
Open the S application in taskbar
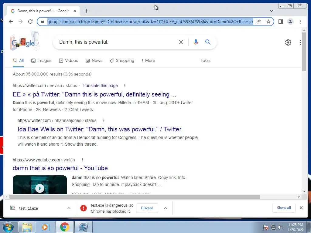tap(83, 227)
